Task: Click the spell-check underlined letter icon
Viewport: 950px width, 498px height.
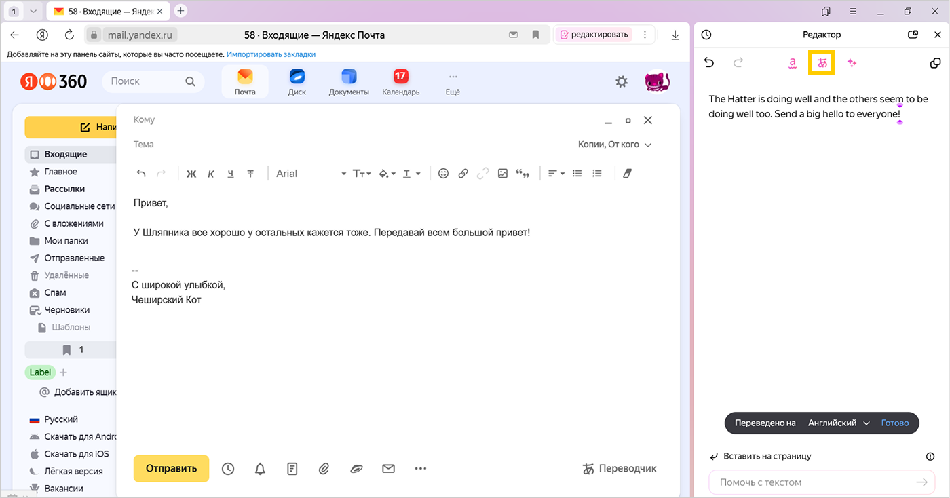Action: click(792, 63)
